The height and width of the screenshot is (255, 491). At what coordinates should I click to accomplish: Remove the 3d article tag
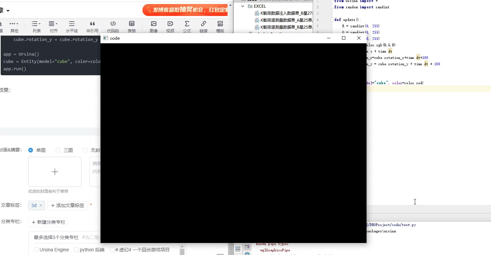click(x=41, y=205)
